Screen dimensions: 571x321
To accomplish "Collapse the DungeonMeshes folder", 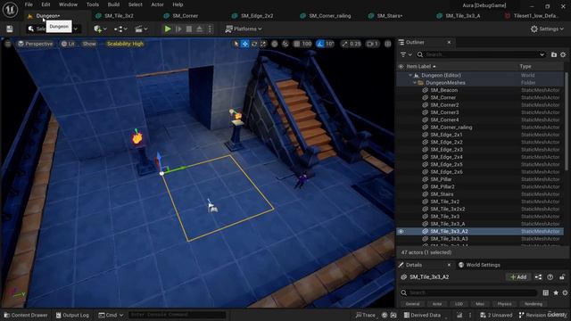I will point(415,83).
